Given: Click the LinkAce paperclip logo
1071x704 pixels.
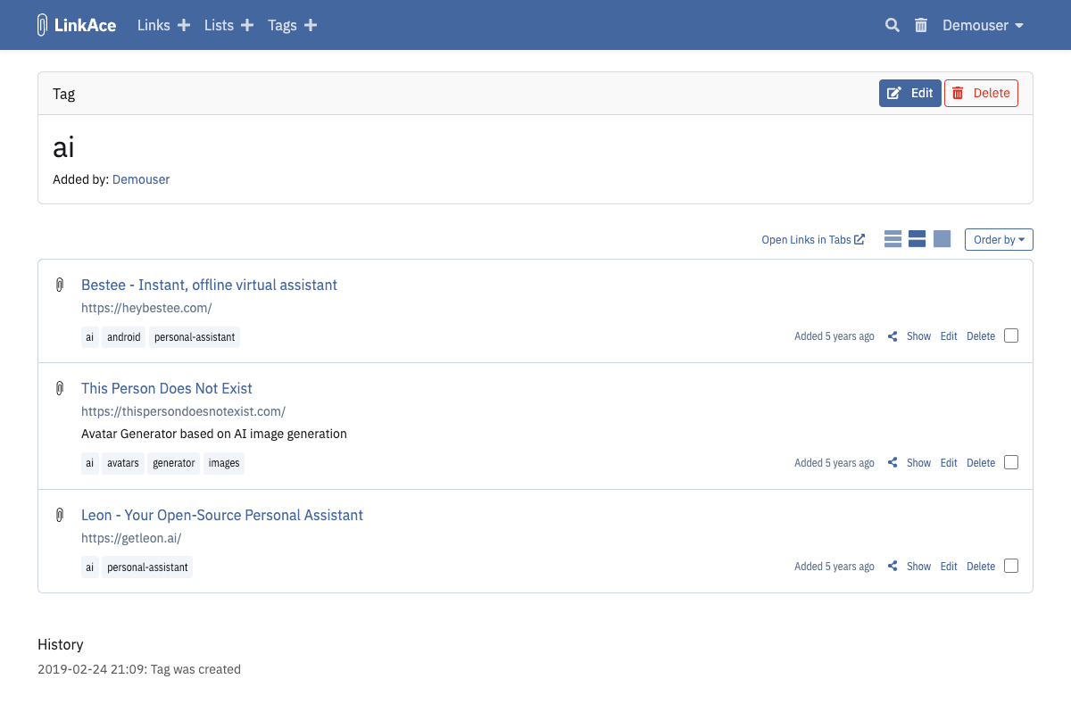Looking at the screenshot, I should click(x=42, y=25).
